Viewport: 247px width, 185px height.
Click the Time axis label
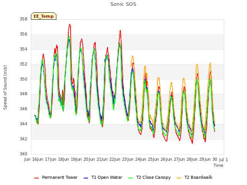pyautogui.click(x=218, y=165)
